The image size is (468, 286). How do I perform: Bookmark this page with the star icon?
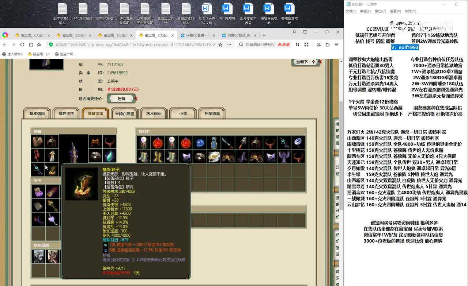220,45
